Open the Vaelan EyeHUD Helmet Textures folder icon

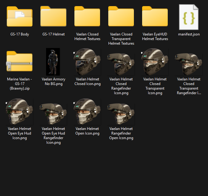155,16
